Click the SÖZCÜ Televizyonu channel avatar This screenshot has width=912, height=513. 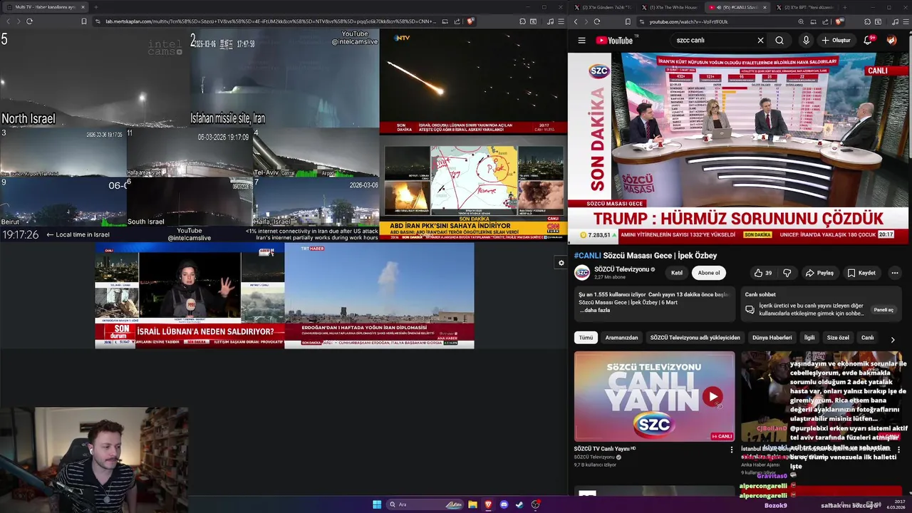[x=582, y=273]
